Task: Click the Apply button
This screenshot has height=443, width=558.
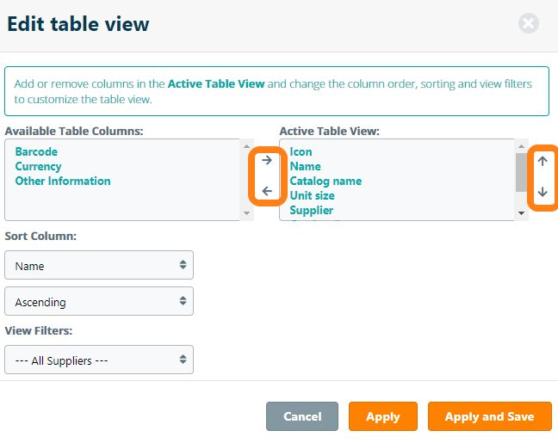Action: pyautogui.click(x=382, y=416)
